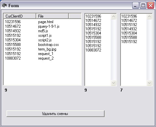
Task: Select 10514932 in the rightmost list box
Action: point(129,29)
